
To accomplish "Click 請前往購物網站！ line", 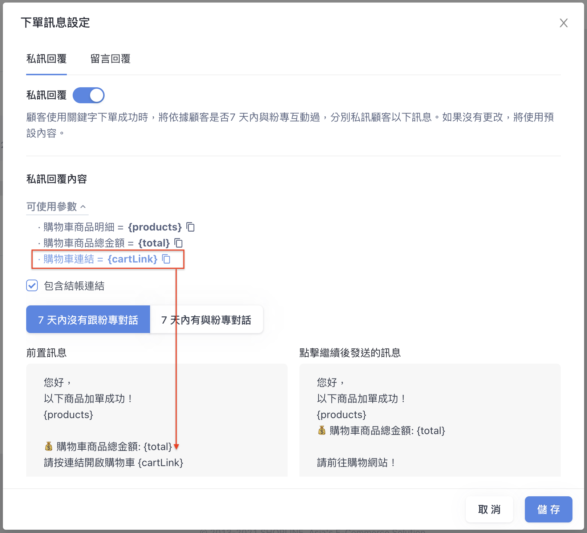I will point(356,462).
